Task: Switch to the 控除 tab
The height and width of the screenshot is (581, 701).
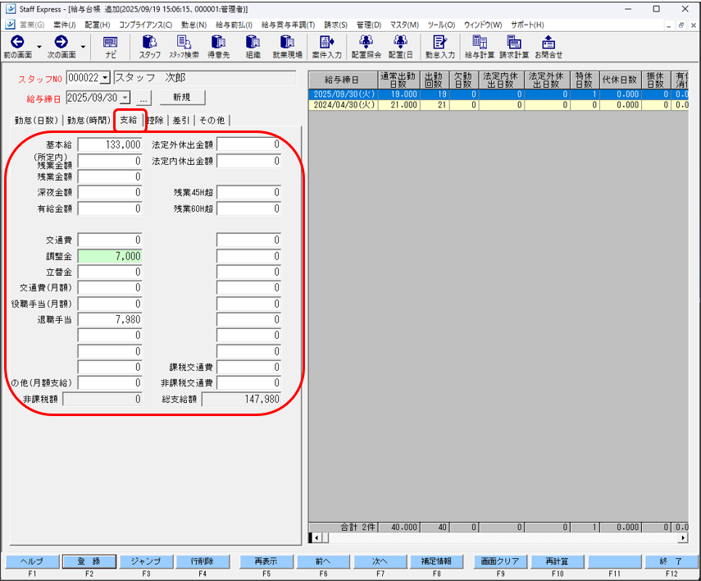Action: click(x=155, y=120)
